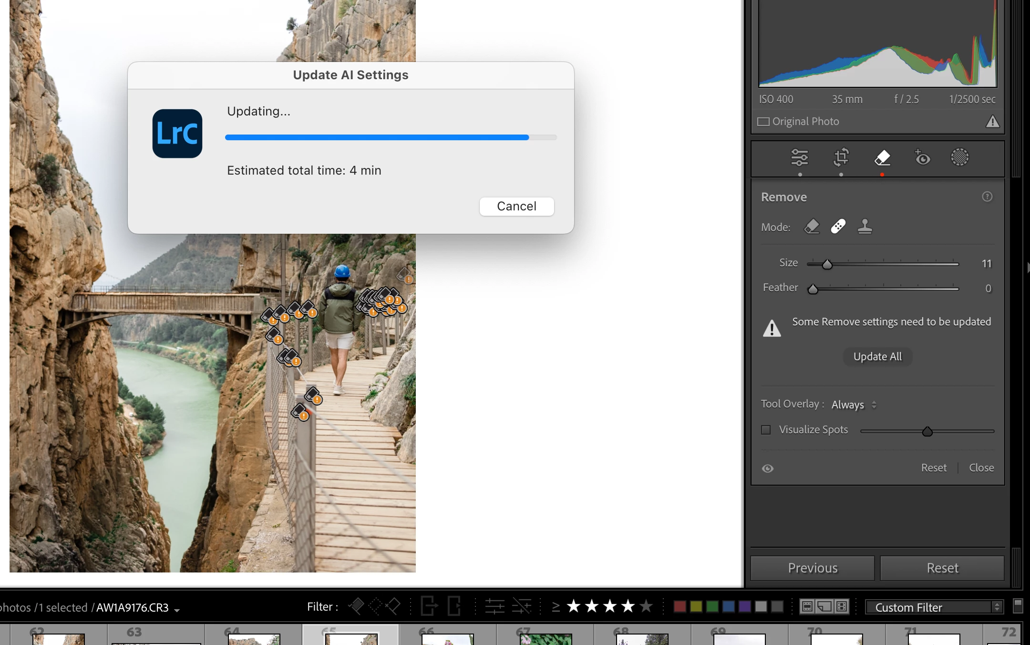
Task: Click the Update All button
Action: 877,357
